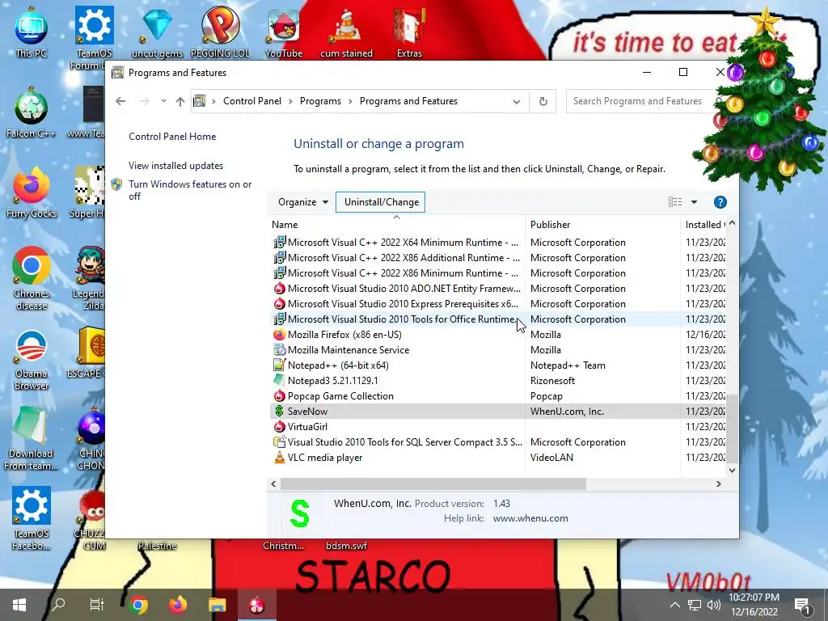Image resolution: width=828 pixels, height=621 pixels.
Task: Click scroll down arrow of vertical scrollbar
Action: click(732, 470)
